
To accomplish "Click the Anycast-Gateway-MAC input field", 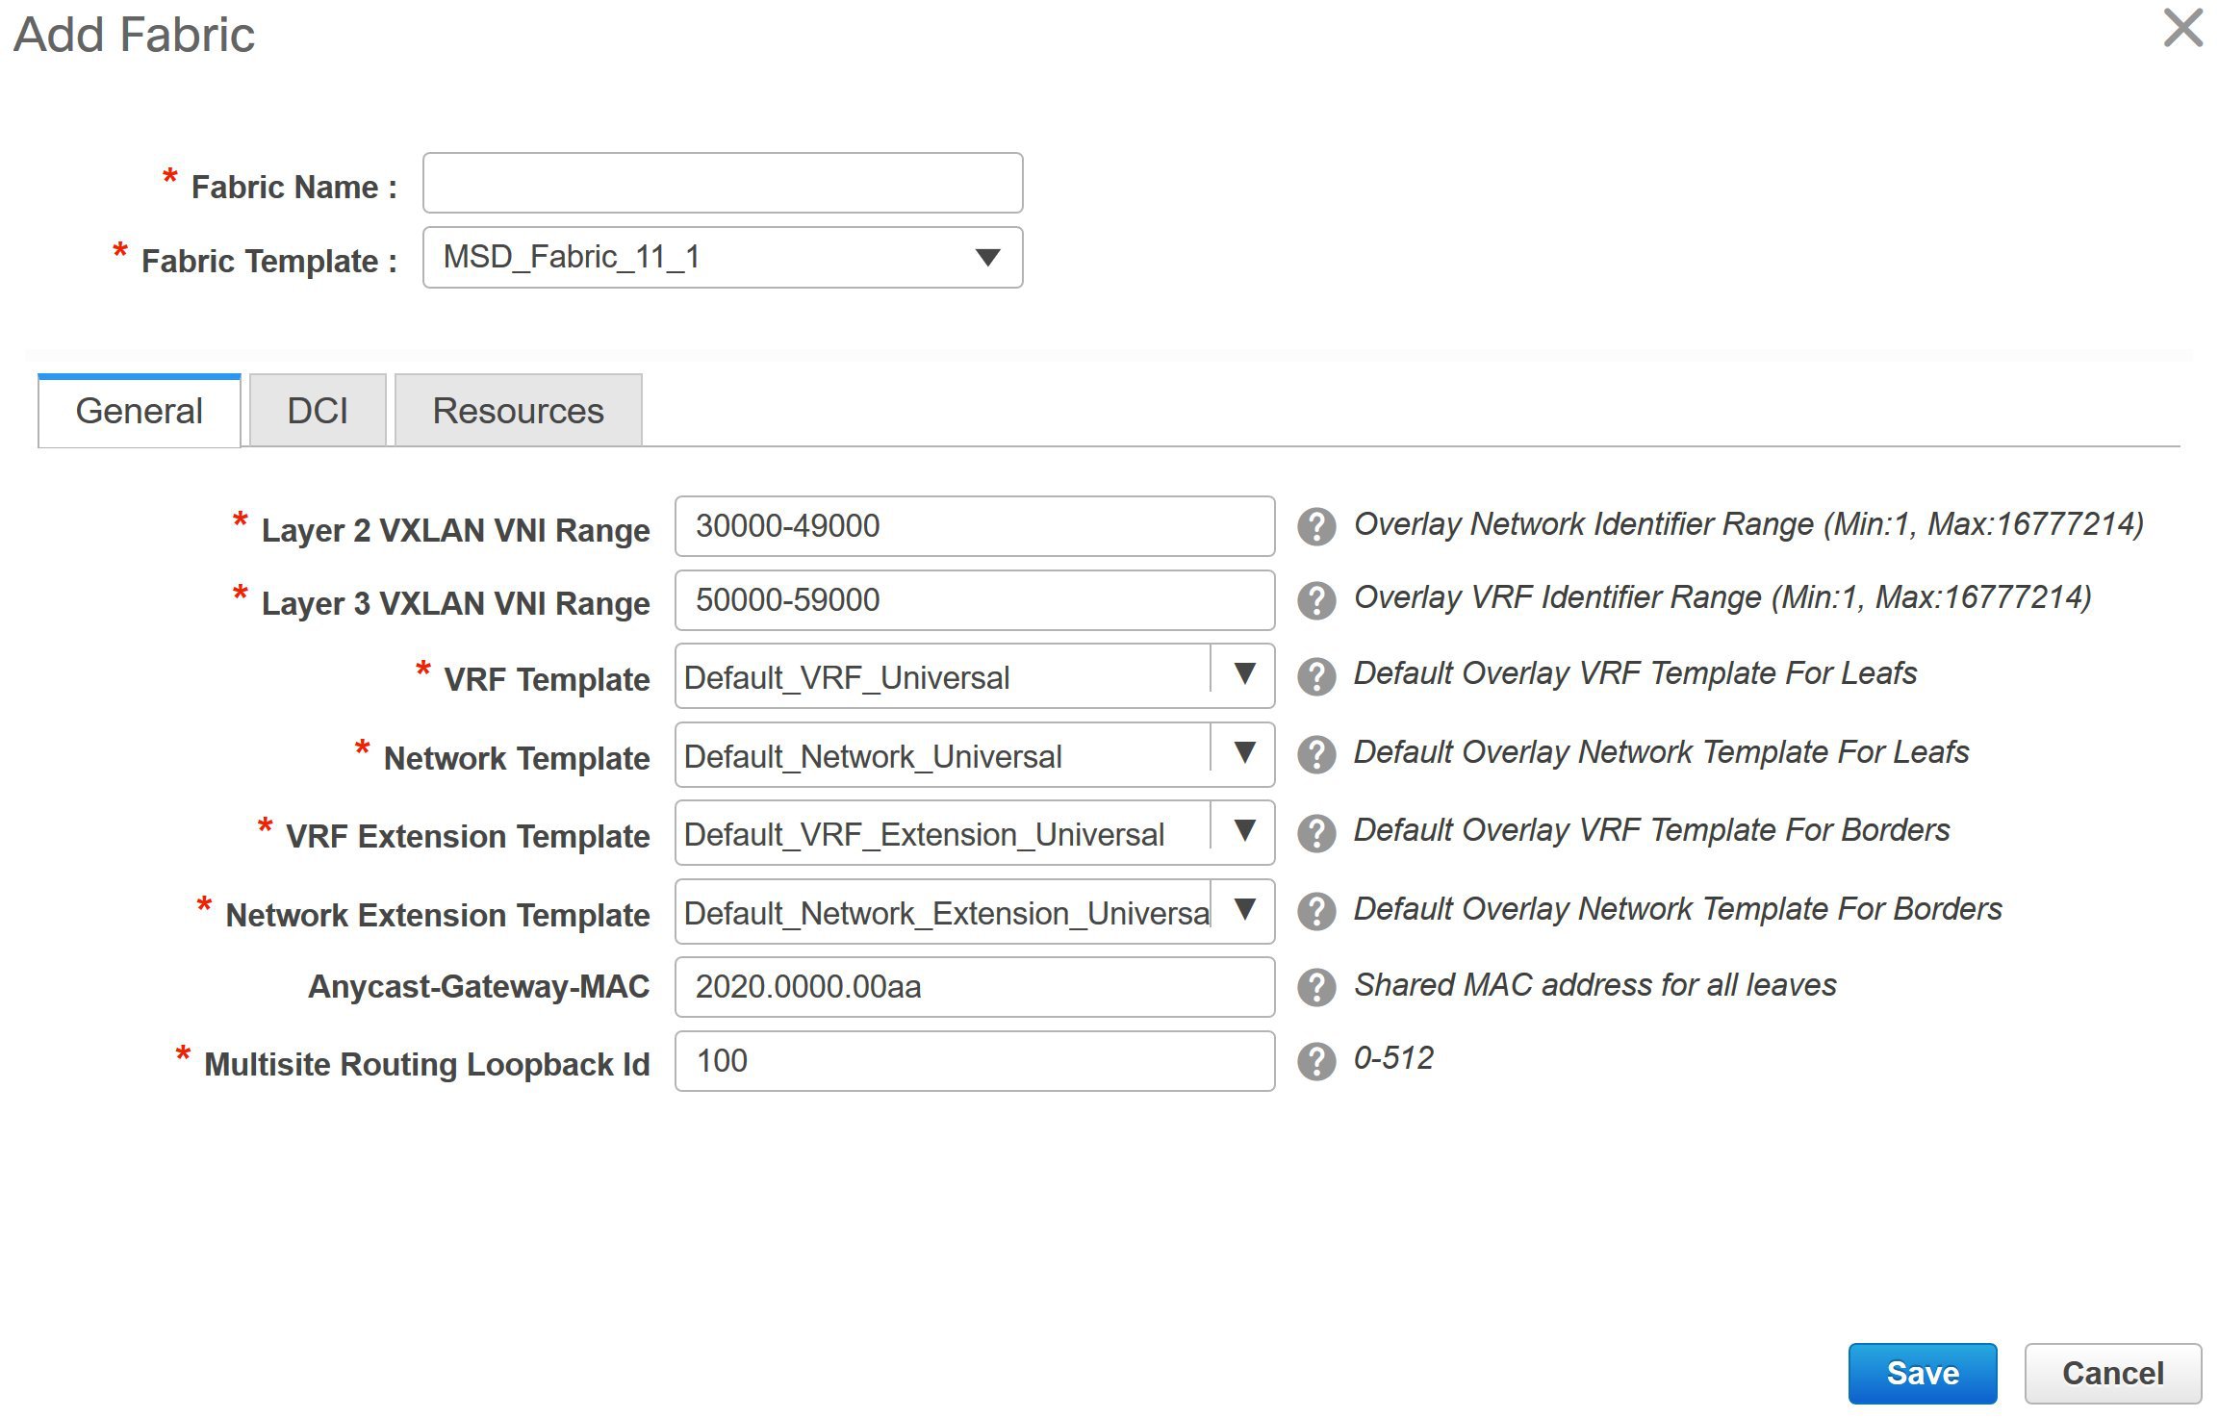I will (x=974, y=987).
